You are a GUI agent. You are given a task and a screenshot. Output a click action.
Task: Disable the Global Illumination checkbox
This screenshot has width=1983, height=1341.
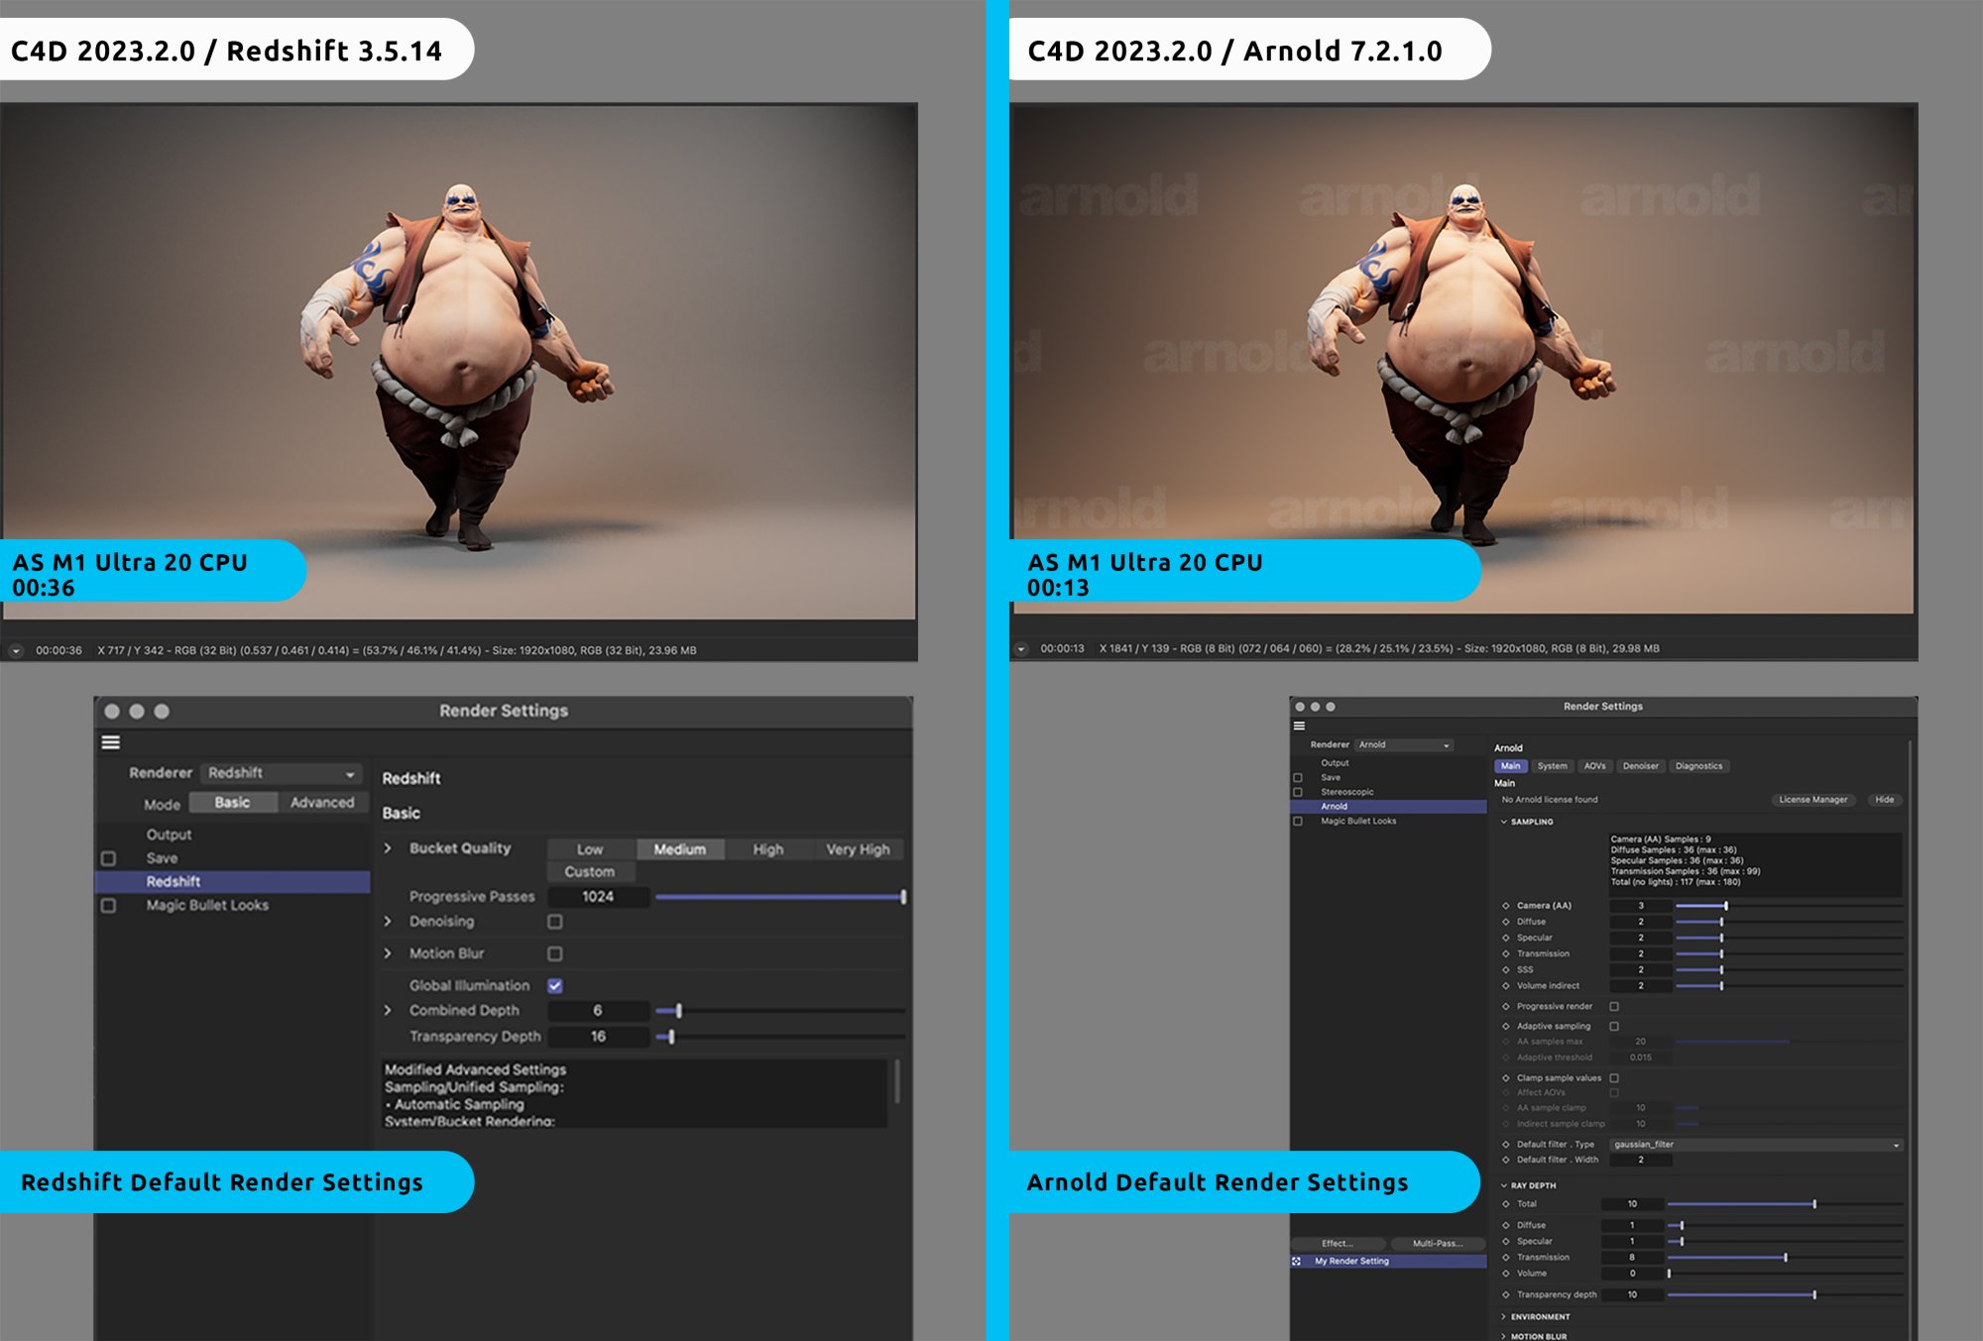click(555, 985)
